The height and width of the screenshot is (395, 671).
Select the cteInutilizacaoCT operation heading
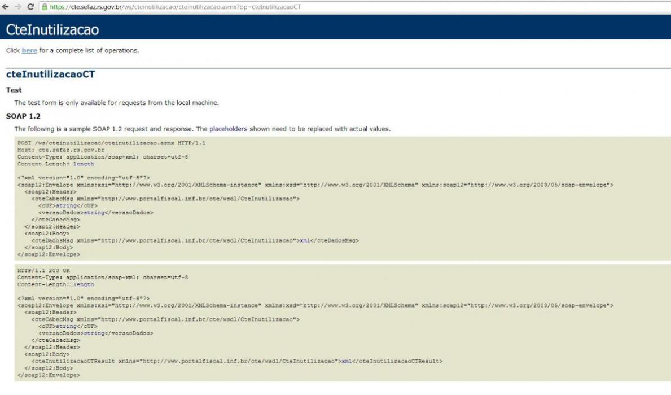tap(50, 74)
